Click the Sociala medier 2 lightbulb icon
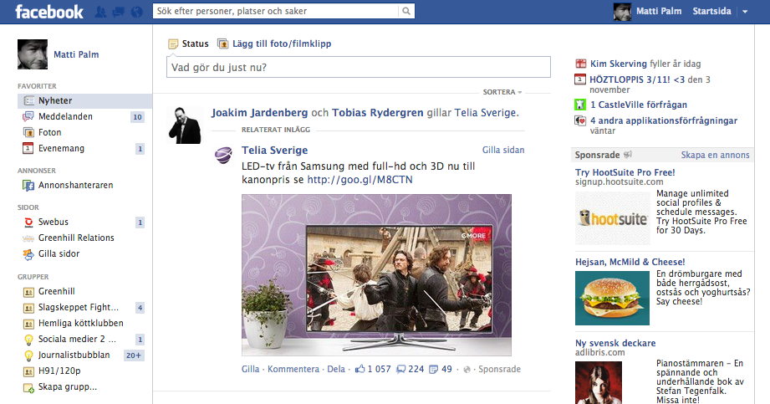Screen dimensions: 770x404 click(x=28, y=339)
